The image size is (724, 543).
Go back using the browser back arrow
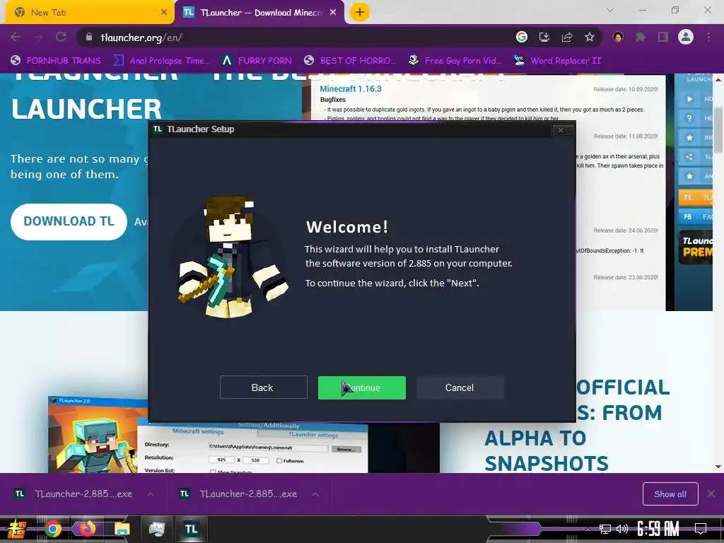tap(16, 37)
